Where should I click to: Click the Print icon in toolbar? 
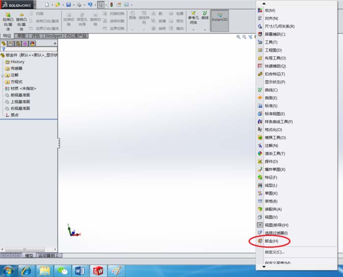(79, 4)
